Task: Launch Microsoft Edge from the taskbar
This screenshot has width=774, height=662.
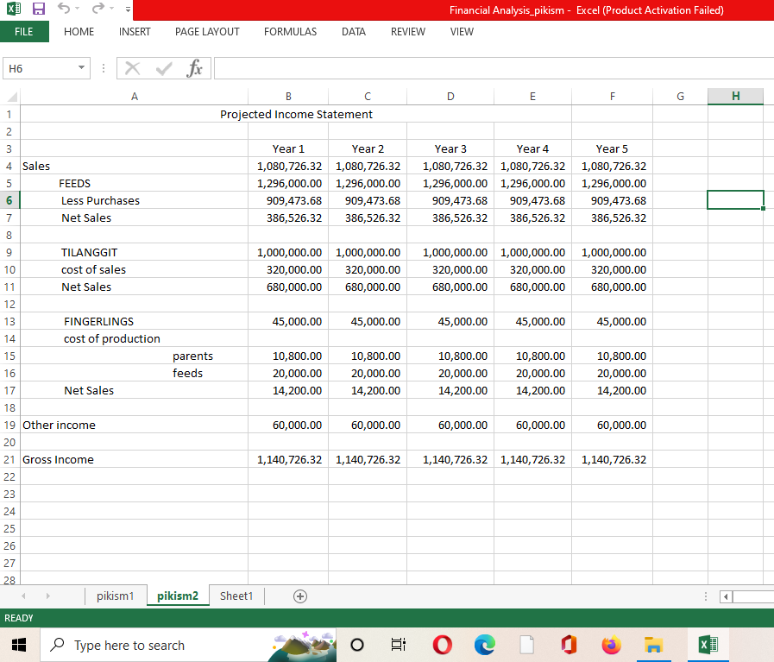Action: coord(483,645)
